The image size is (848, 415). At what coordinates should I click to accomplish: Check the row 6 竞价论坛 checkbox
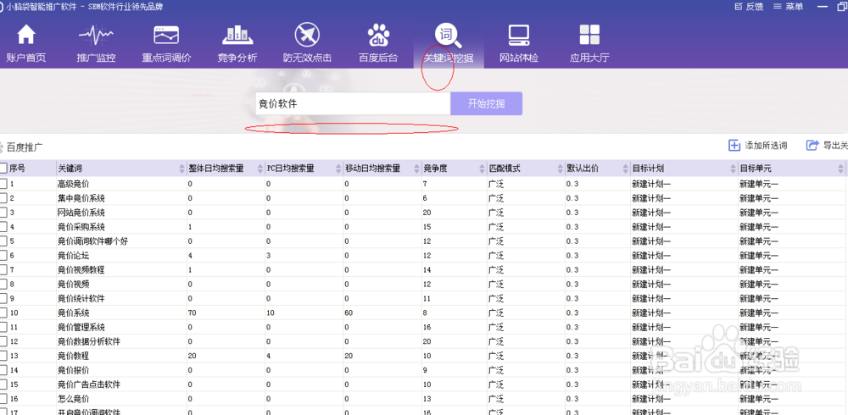coord(3,256)
